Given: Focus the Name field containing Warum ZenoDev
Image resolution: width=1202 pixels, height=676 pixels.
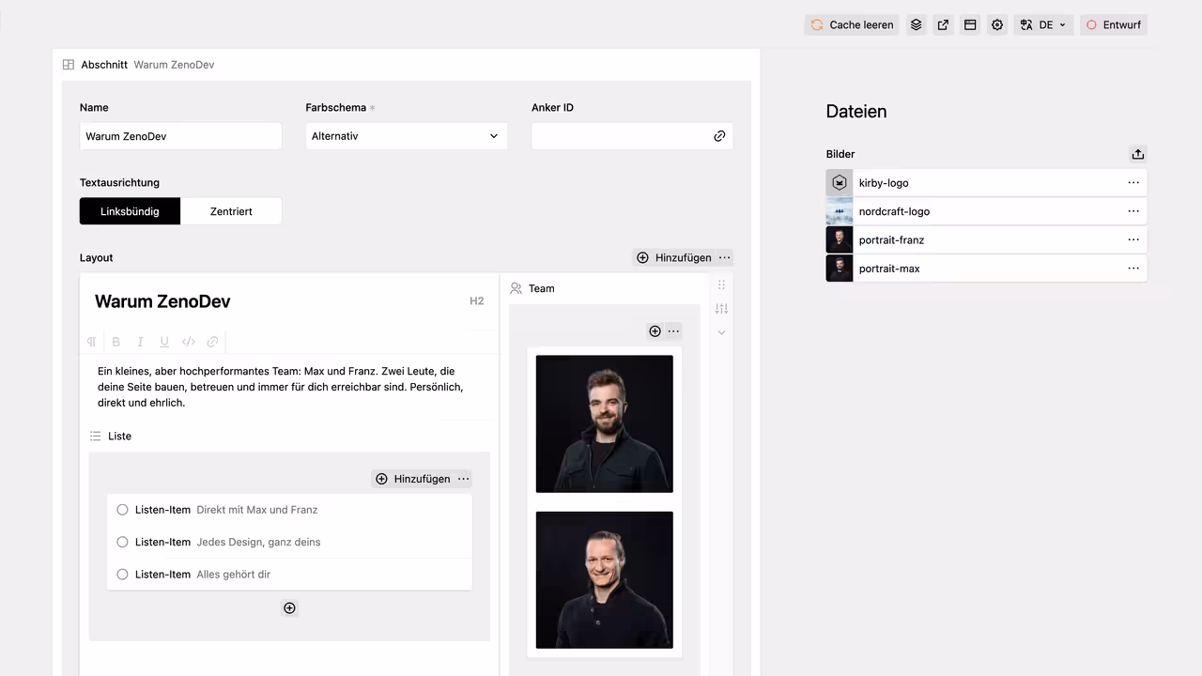Looking at the screenshot, I should click(x=180, y=136).
